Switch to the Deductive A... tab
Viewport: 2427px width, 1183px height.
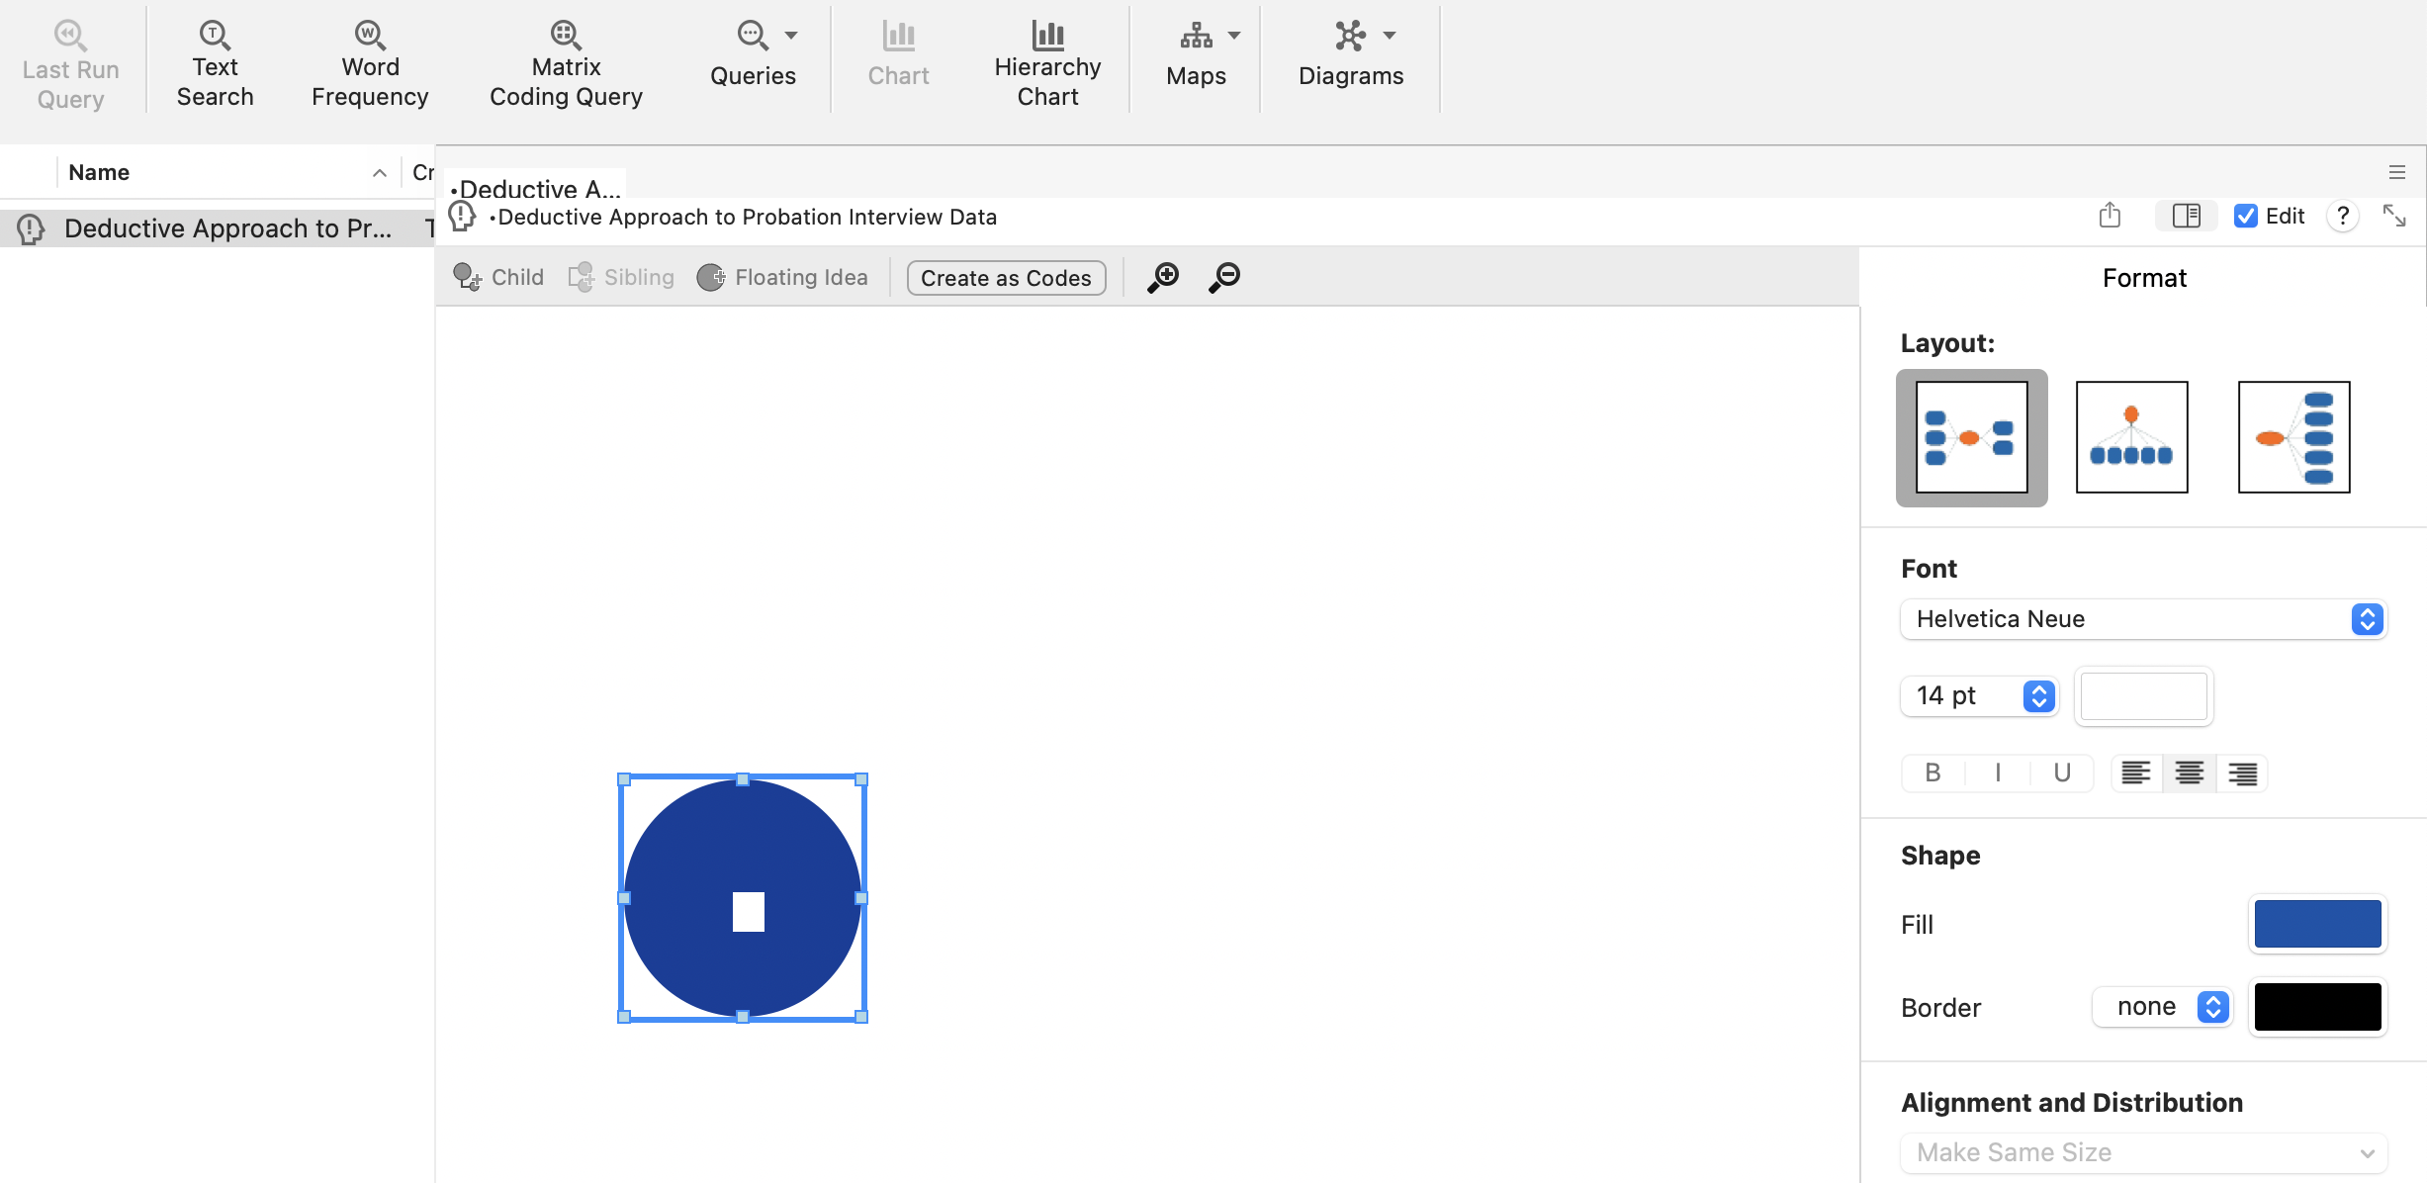click(x=535, y=188)
